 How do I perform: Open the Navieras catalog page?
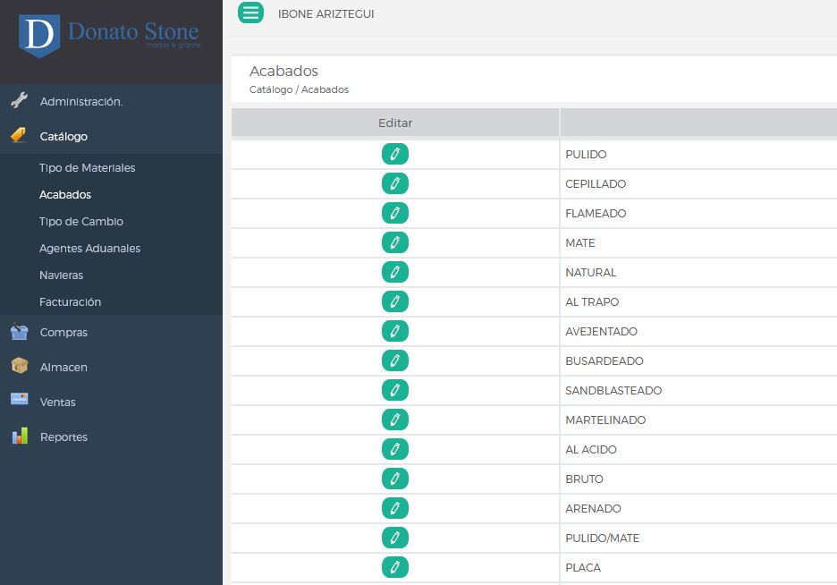61,276
